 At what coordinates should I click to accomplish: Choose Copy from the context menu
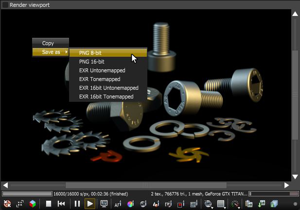51,43
